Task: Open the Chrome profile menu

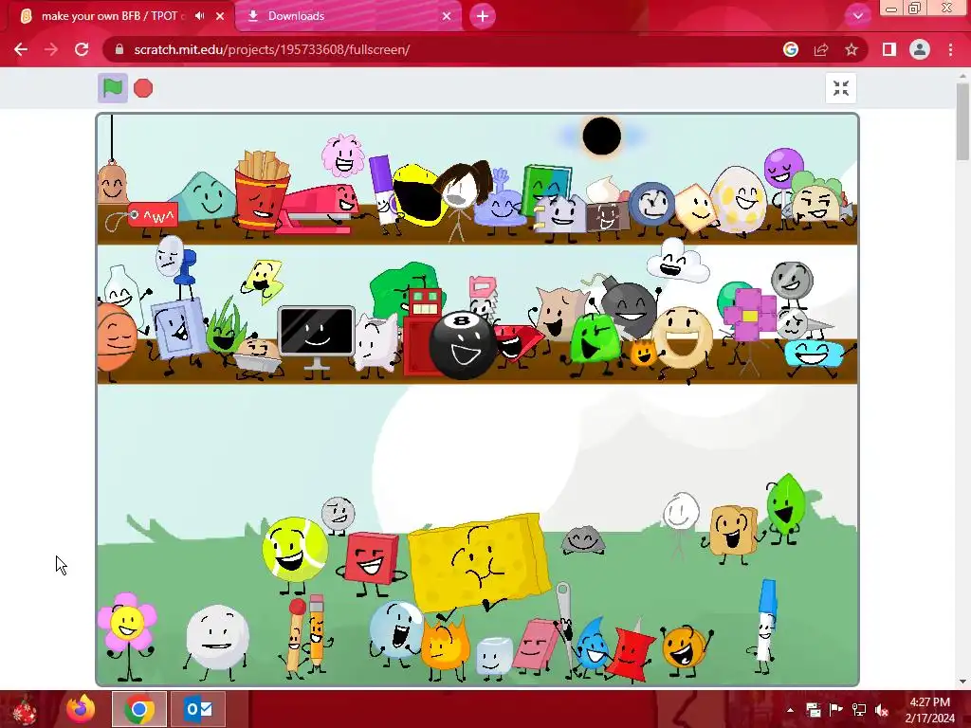Action: 920,49
